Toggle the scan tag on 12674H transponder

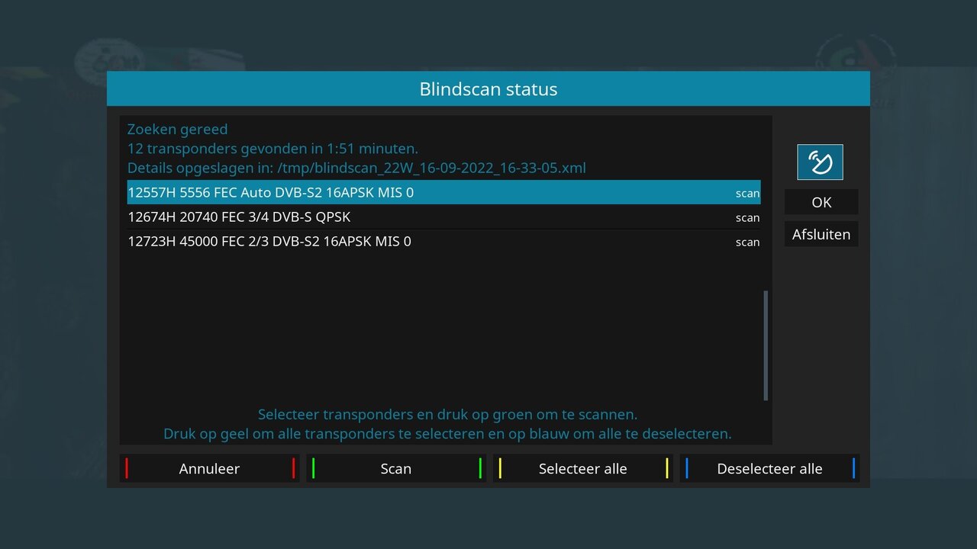click(747, 217)
